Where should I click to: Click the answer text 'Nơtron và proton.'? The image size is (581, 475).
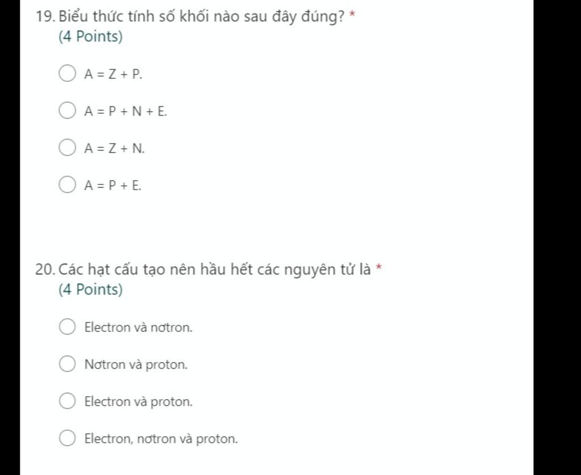click(136, 364)
